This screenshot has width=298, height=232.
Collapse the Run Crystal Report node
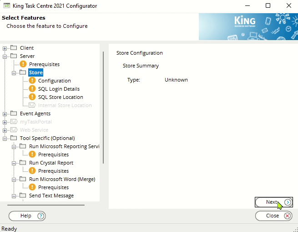click(14, 163)
